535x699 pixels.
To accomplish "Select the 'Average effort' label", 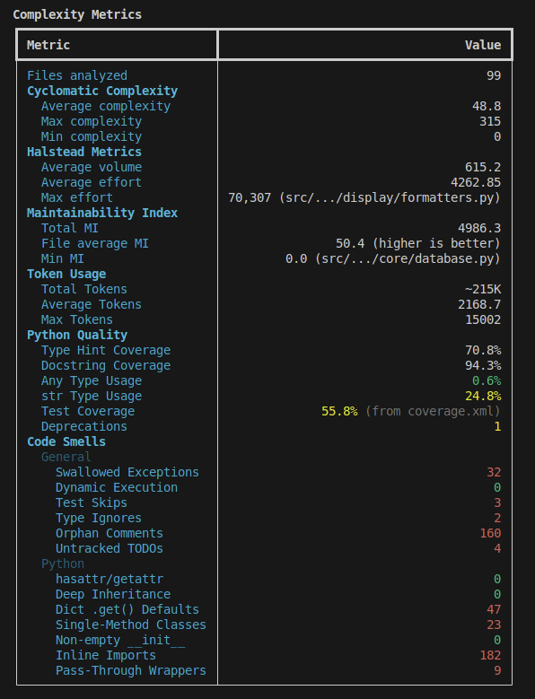I will pos(92,182).
